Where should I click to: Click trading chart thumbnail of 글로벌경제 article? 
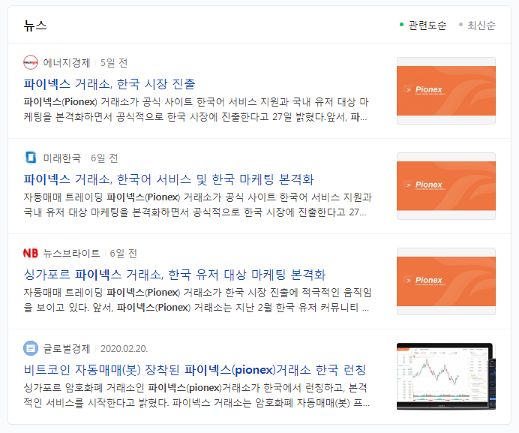pyautogui.click(x=445, y=377)
